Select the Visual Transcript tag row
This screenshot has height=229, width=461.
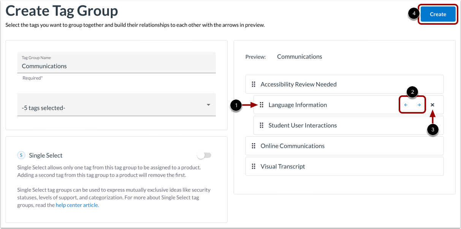344,166
